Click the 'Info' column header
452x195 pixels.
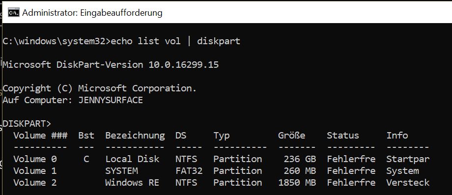(397, 136)
